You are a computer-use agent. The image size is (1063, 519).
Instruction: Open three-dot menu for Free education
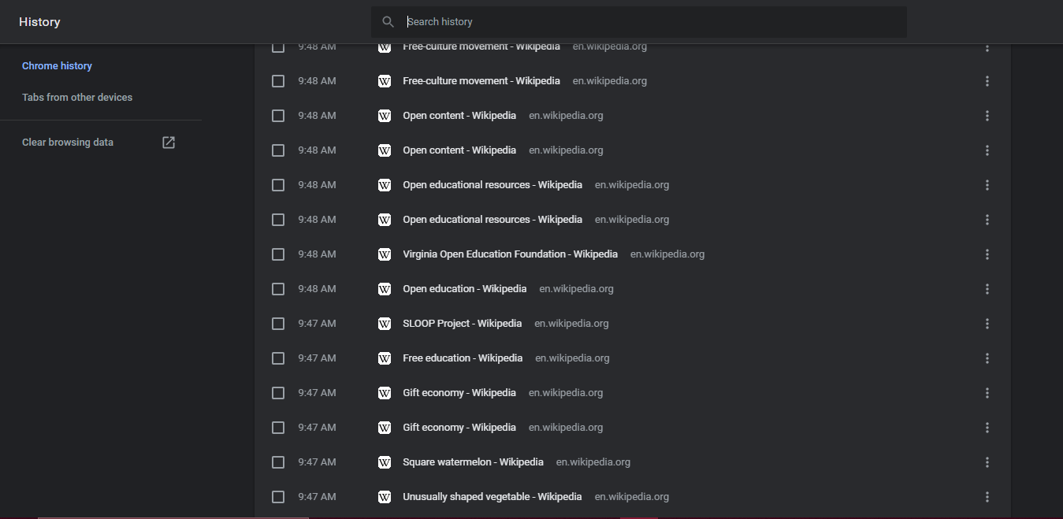987,358
